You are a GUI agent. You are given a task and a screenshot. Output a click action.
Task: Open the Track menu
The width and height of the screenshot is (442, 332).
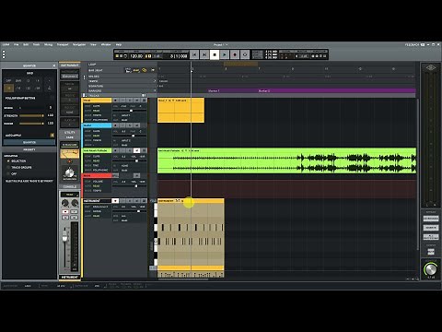pyautogui.click(x=36, y=44)
